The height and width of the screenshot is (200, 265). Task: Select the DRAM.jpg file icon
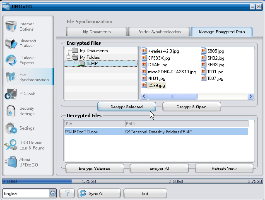pyautogui.click(x=144, y=65)
